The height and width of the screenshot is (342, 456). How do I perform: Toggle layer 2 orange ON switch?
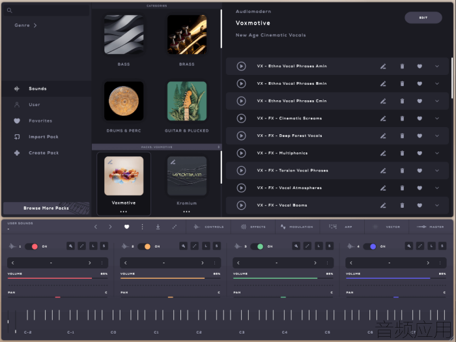click(144, 246)
